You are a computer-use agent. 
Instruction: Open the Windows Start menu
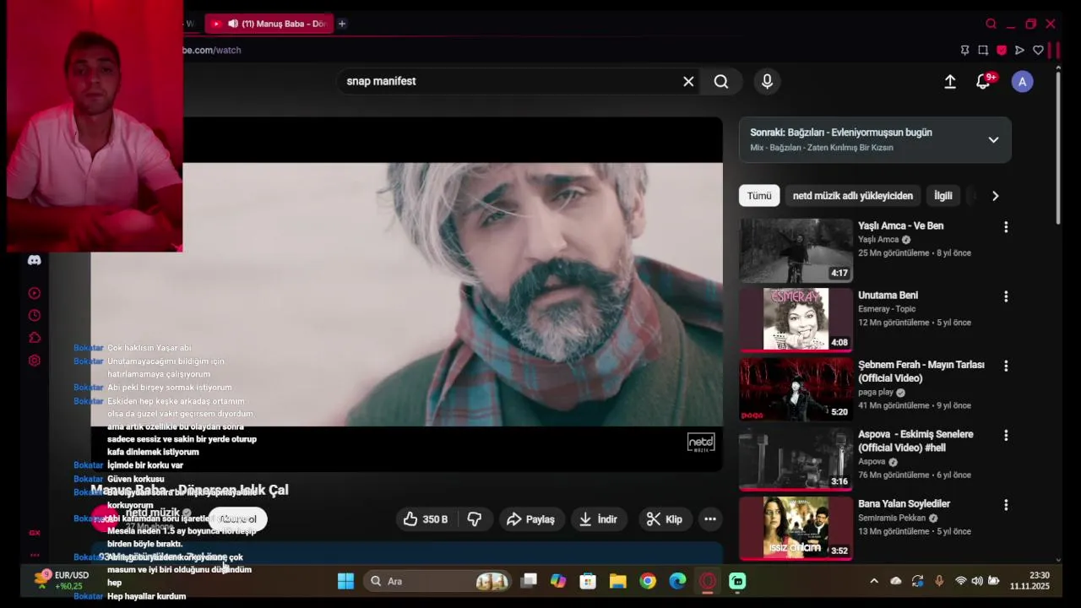point(345,581)
